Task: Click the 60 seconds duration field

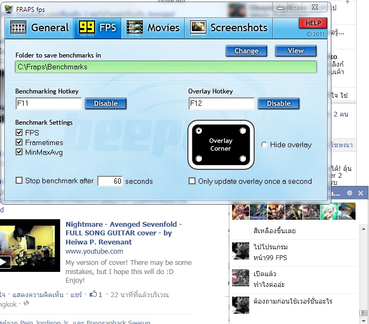Action: [110, 181]
